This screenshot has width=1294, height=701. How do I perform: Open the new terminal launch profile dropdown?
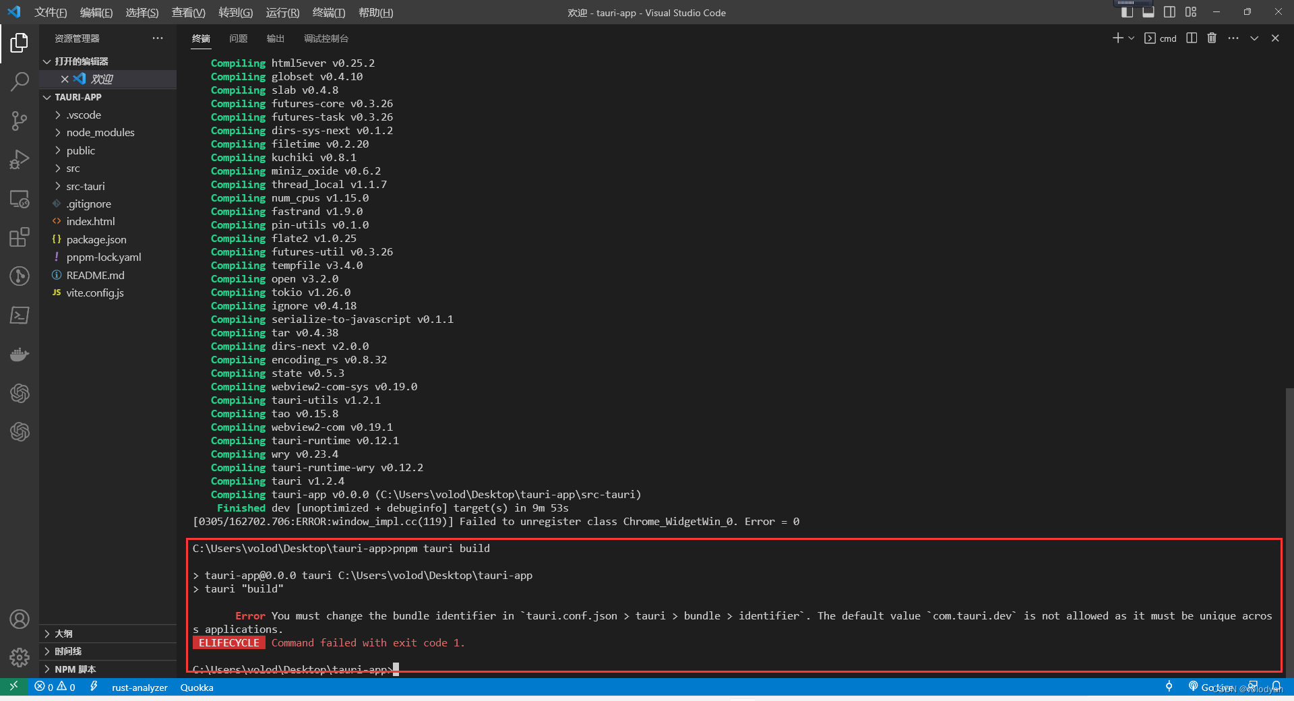click(x=1132, y=38)
